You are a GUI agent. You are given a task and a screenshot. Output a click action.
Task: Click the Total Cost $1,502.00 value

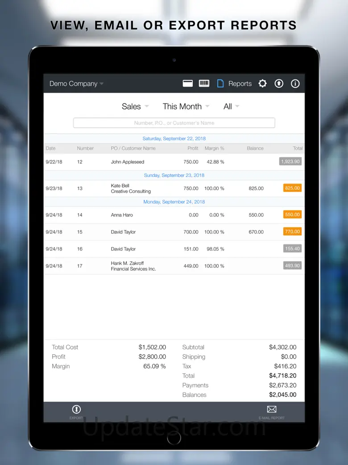pyautogui.click(x=152, y=347)
